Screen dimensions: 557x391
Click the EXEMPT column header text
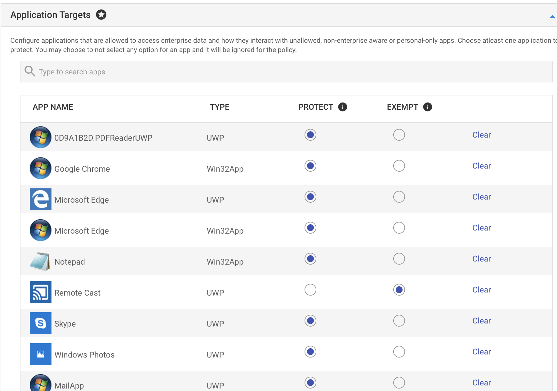(403, 107)
